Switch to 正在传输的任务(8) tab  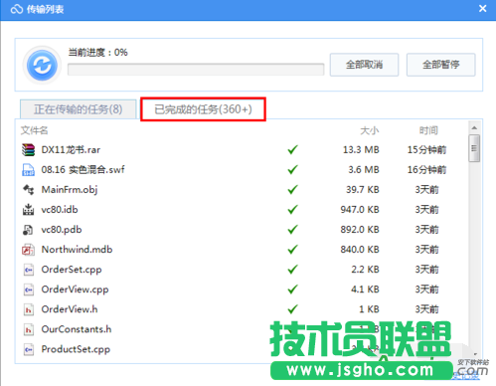click(79, 109)
